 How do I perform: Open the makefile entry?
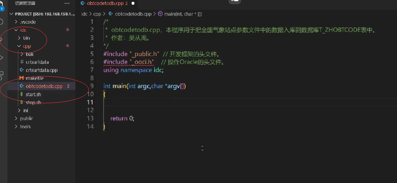(x=35, y=78)
